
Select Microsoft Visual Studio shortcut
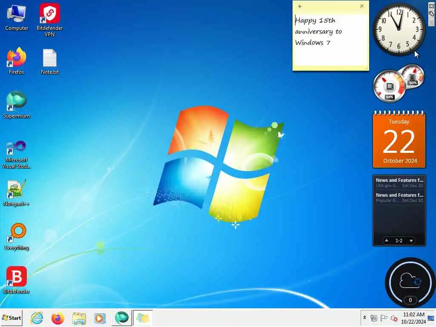17,155
